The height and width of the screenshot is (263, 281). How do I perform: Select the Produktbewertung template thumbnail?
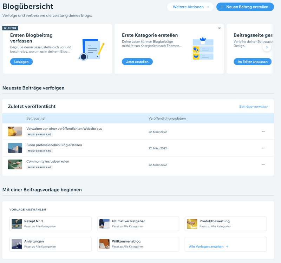(x=192, y=224)
